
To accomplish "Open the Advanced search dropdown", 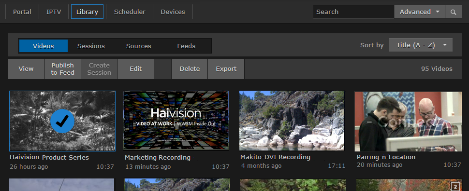I will 419,12.
